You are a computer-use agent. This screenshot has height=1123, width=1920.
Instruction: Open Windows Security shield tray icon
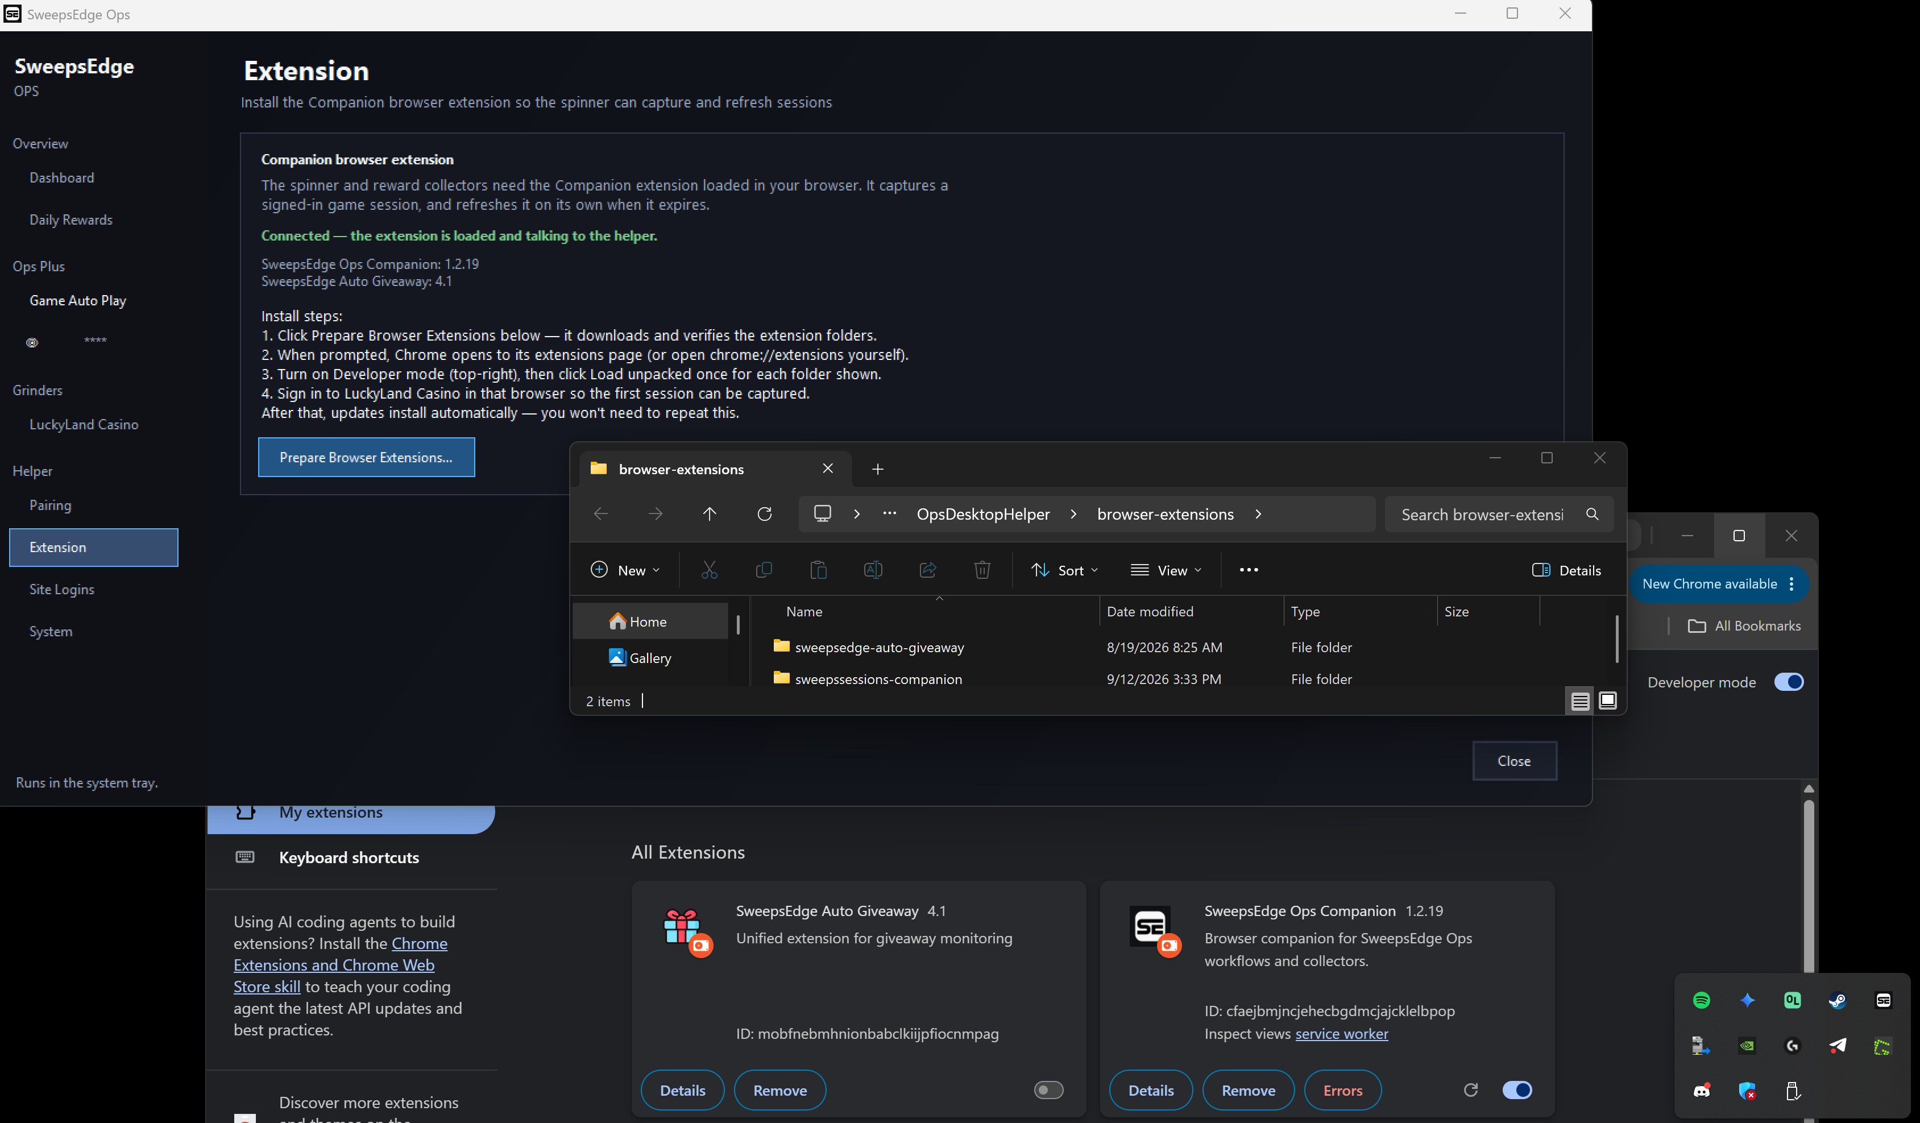click(x=1747, y=1091)
